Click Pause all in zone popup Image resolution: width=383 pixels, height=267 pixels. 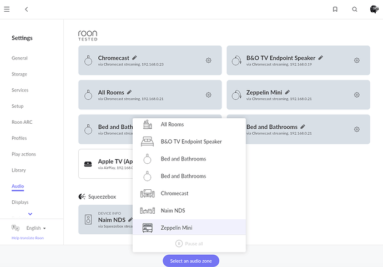pyautogui.click(x=189, y=244)
